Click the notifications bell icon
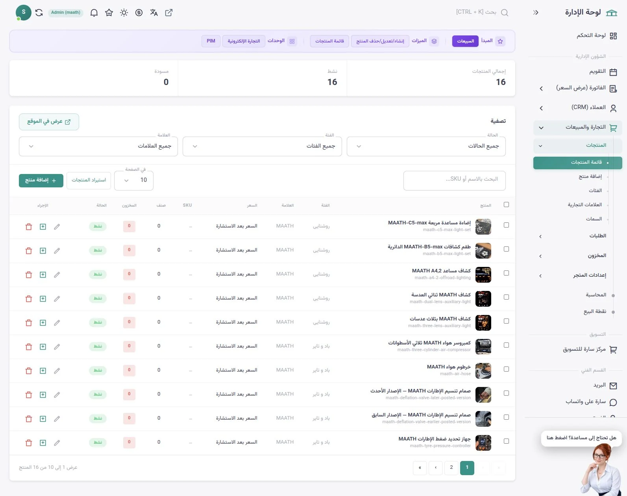The image size is (627, 496). click(94, 13)
